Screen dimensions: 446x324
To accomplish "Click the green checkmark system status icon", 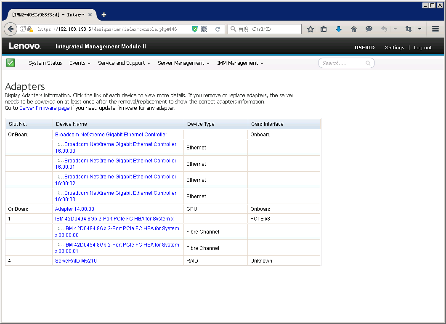I will (x=11, y=63).
